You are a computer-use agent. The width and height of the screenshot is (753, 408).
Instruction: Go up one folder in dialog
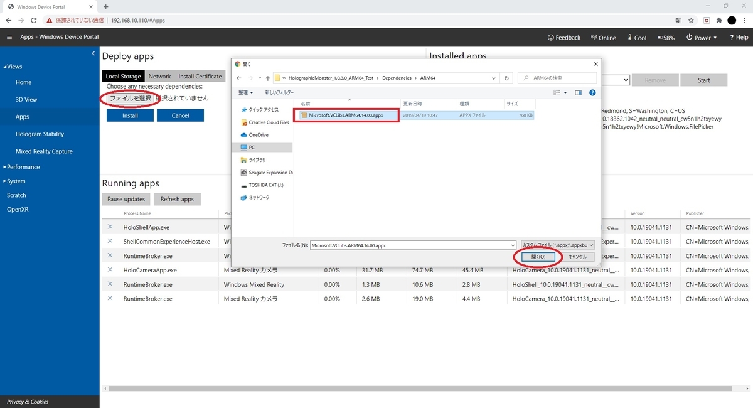click(268, 78)
